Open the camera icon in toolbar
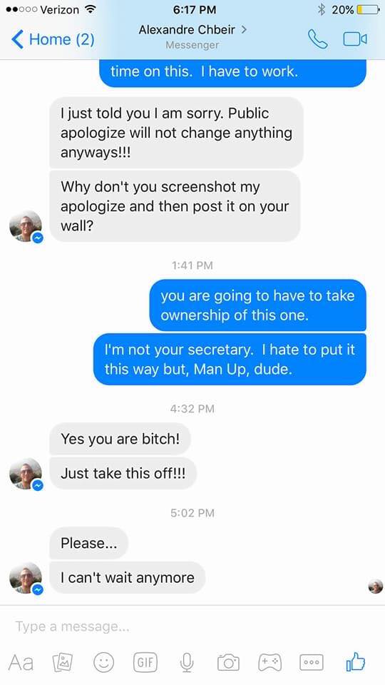 coord(228,662)
